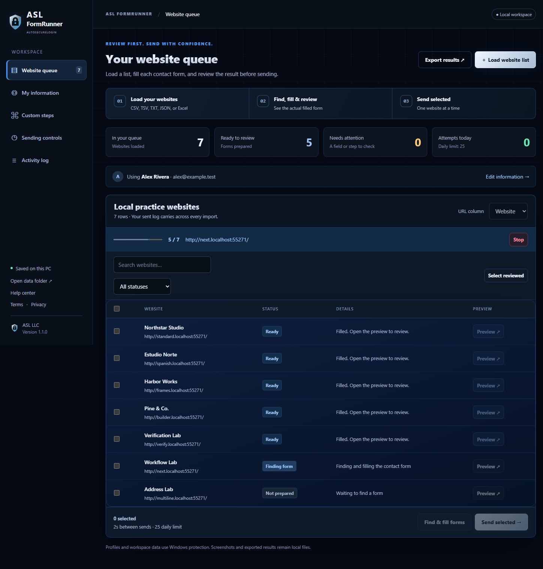The height and width of the screenshot is (569, 543).
Task: Open the Custom steps page
Action: coord(46,115)
